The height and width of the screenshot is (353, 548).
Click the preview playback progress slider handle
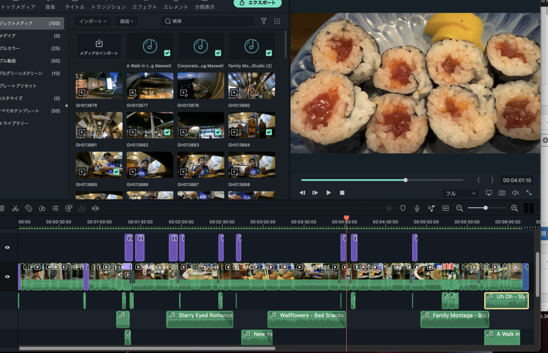(406, 180)
